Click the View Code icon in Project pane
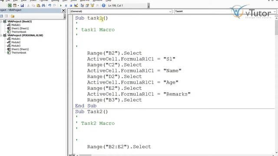Viewport: 278px width, 156px height. 2,16
